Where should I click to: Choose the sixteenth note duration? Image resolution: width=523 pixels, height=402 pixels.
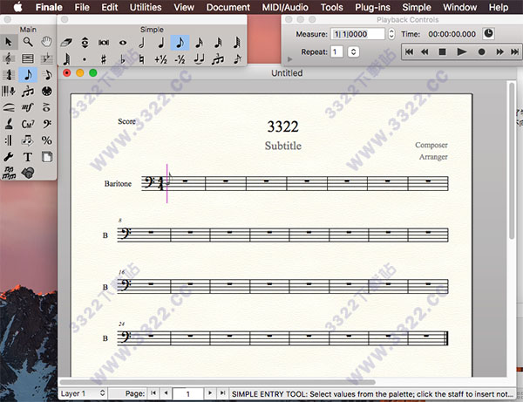(x=199, y=43)
